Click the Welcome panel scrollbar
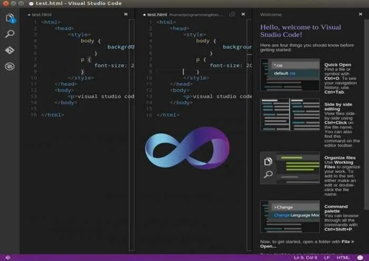 pos(366,115)
